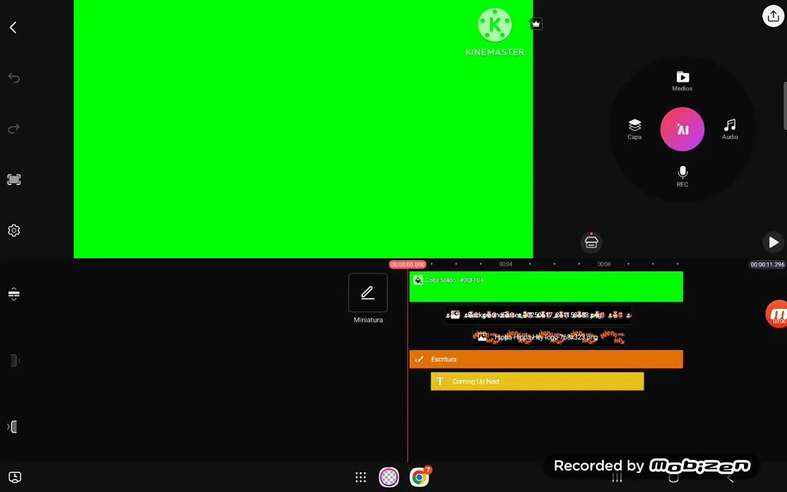
Task: Open the help and feedback icon at the bottom left
Action: point(14,477)
